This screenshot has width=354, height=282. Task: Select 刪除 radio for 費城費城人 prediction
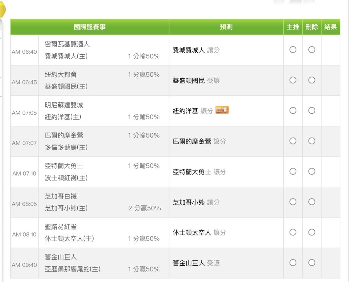312,50
